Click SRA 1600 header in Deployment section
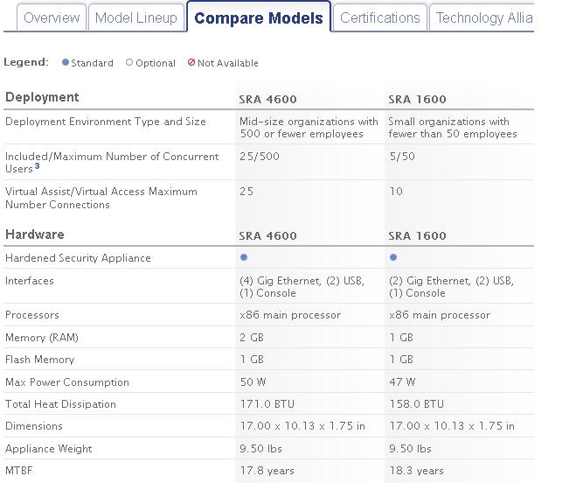This screenshot has width=583, height=483. 417,100
